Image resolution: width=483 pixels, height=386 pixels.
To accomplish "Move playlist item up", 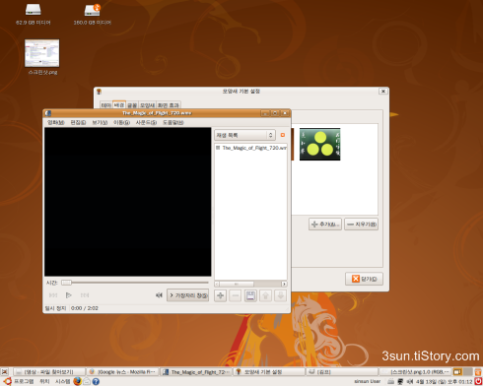I will coord(265,295).
